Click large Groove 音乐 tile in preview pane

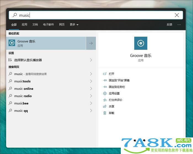141,43
